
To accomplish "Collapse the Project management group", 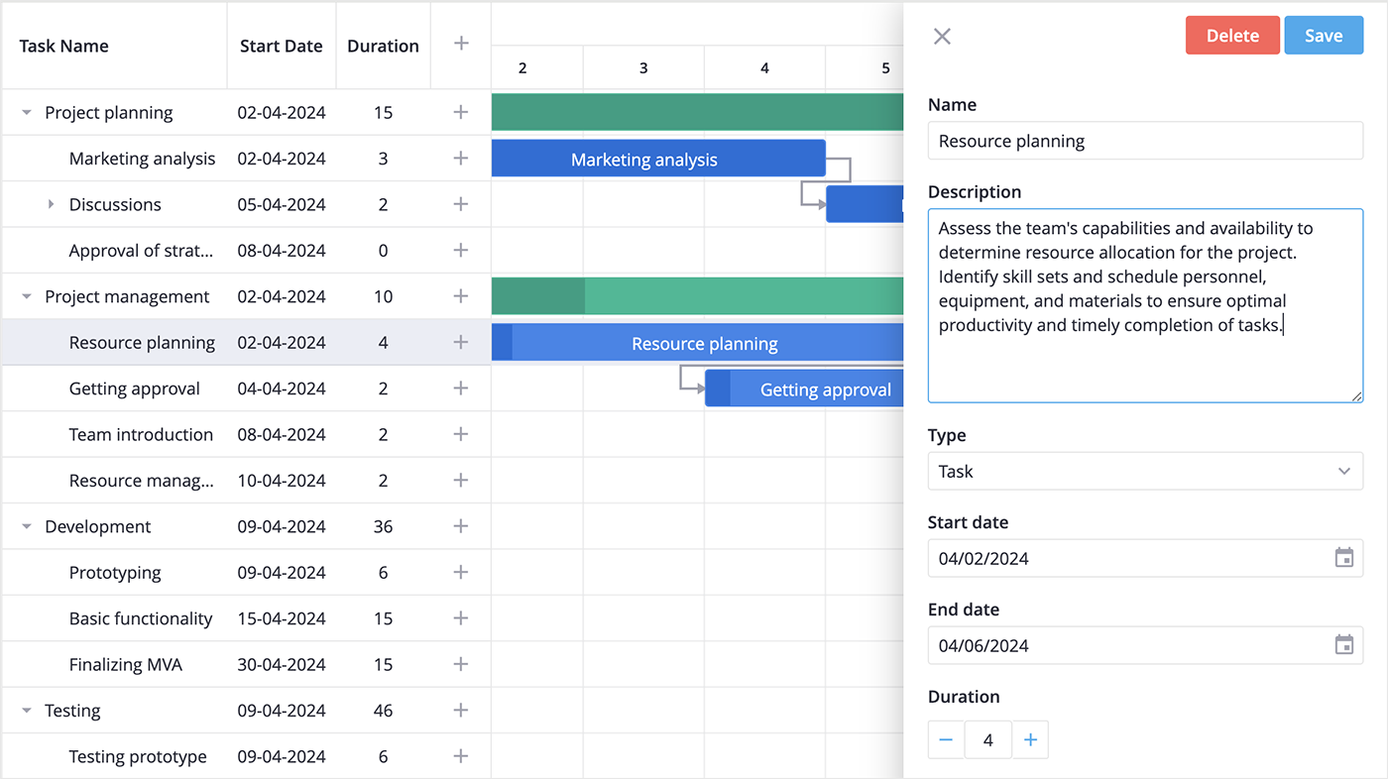I will (27, 296).
